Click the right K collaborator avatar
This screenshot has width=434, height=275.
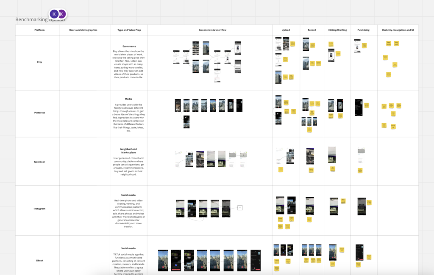click(62, 14)
